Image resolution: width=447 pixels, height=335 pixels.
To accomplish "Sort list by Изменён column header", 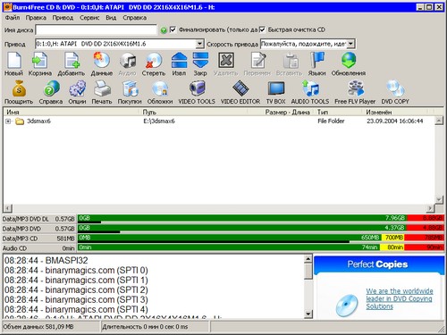I will coord(396,112).
